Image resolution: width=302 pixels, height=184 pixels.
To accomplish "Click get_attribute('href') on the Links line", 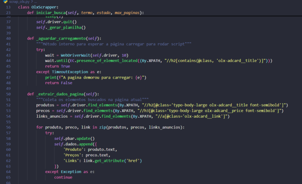I will (x=114, y=160).
